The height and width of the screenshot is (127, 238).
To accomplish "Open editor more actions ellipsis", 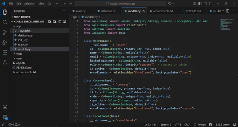I will (x=233, y=11).
